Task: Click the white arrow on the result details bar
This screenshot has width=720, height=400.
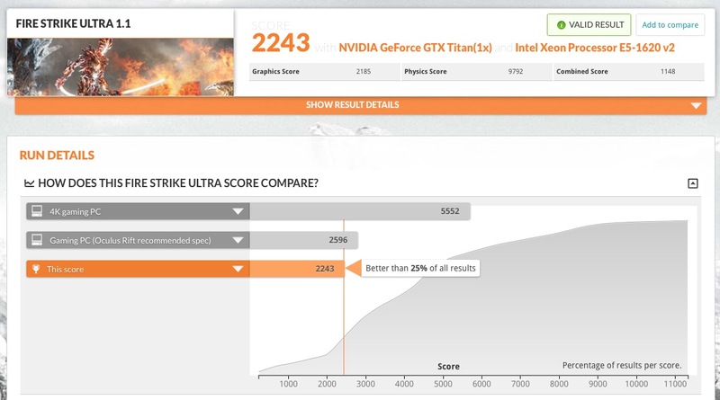Action: point(696,105)
